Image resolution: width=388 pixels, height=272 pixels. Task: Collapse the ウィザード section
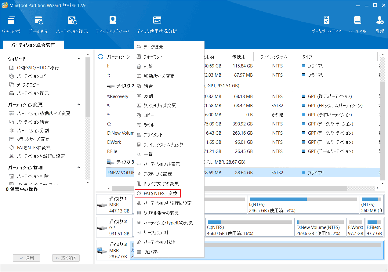[x=78, y=59]
